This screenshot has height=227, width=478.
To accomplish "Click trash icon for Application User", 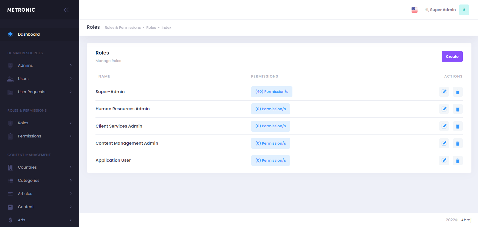I will point(458,161).
